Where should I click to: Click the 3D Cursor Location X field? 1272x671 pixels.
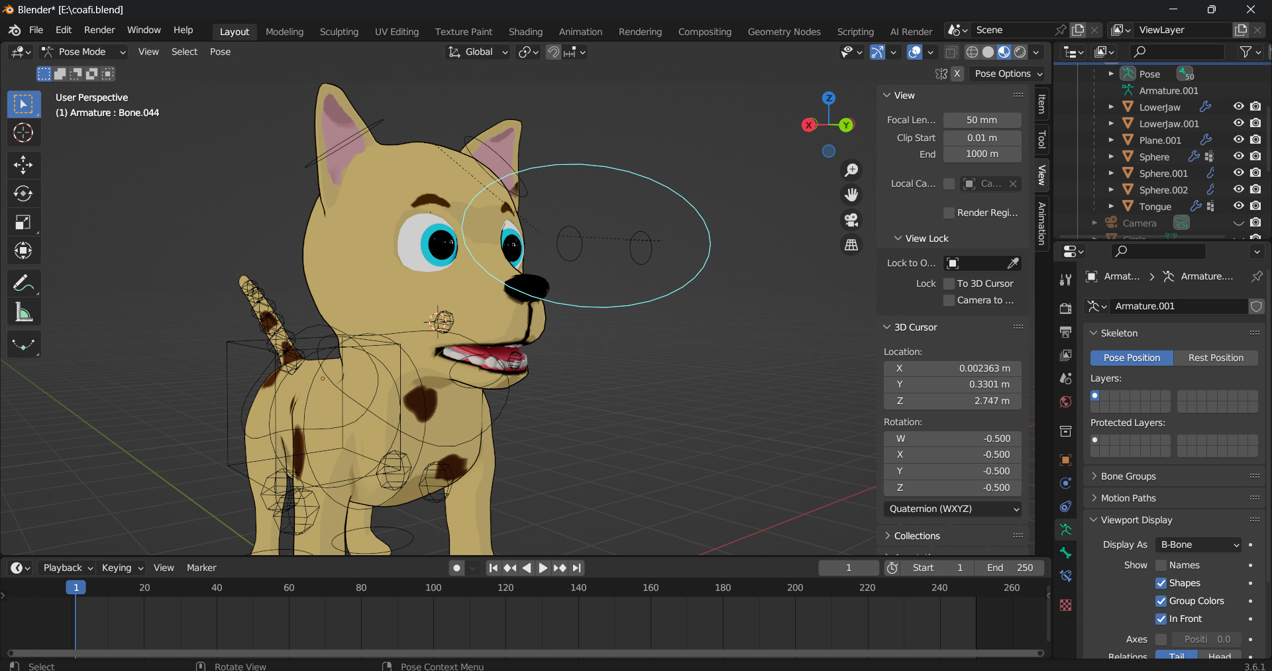952,368
